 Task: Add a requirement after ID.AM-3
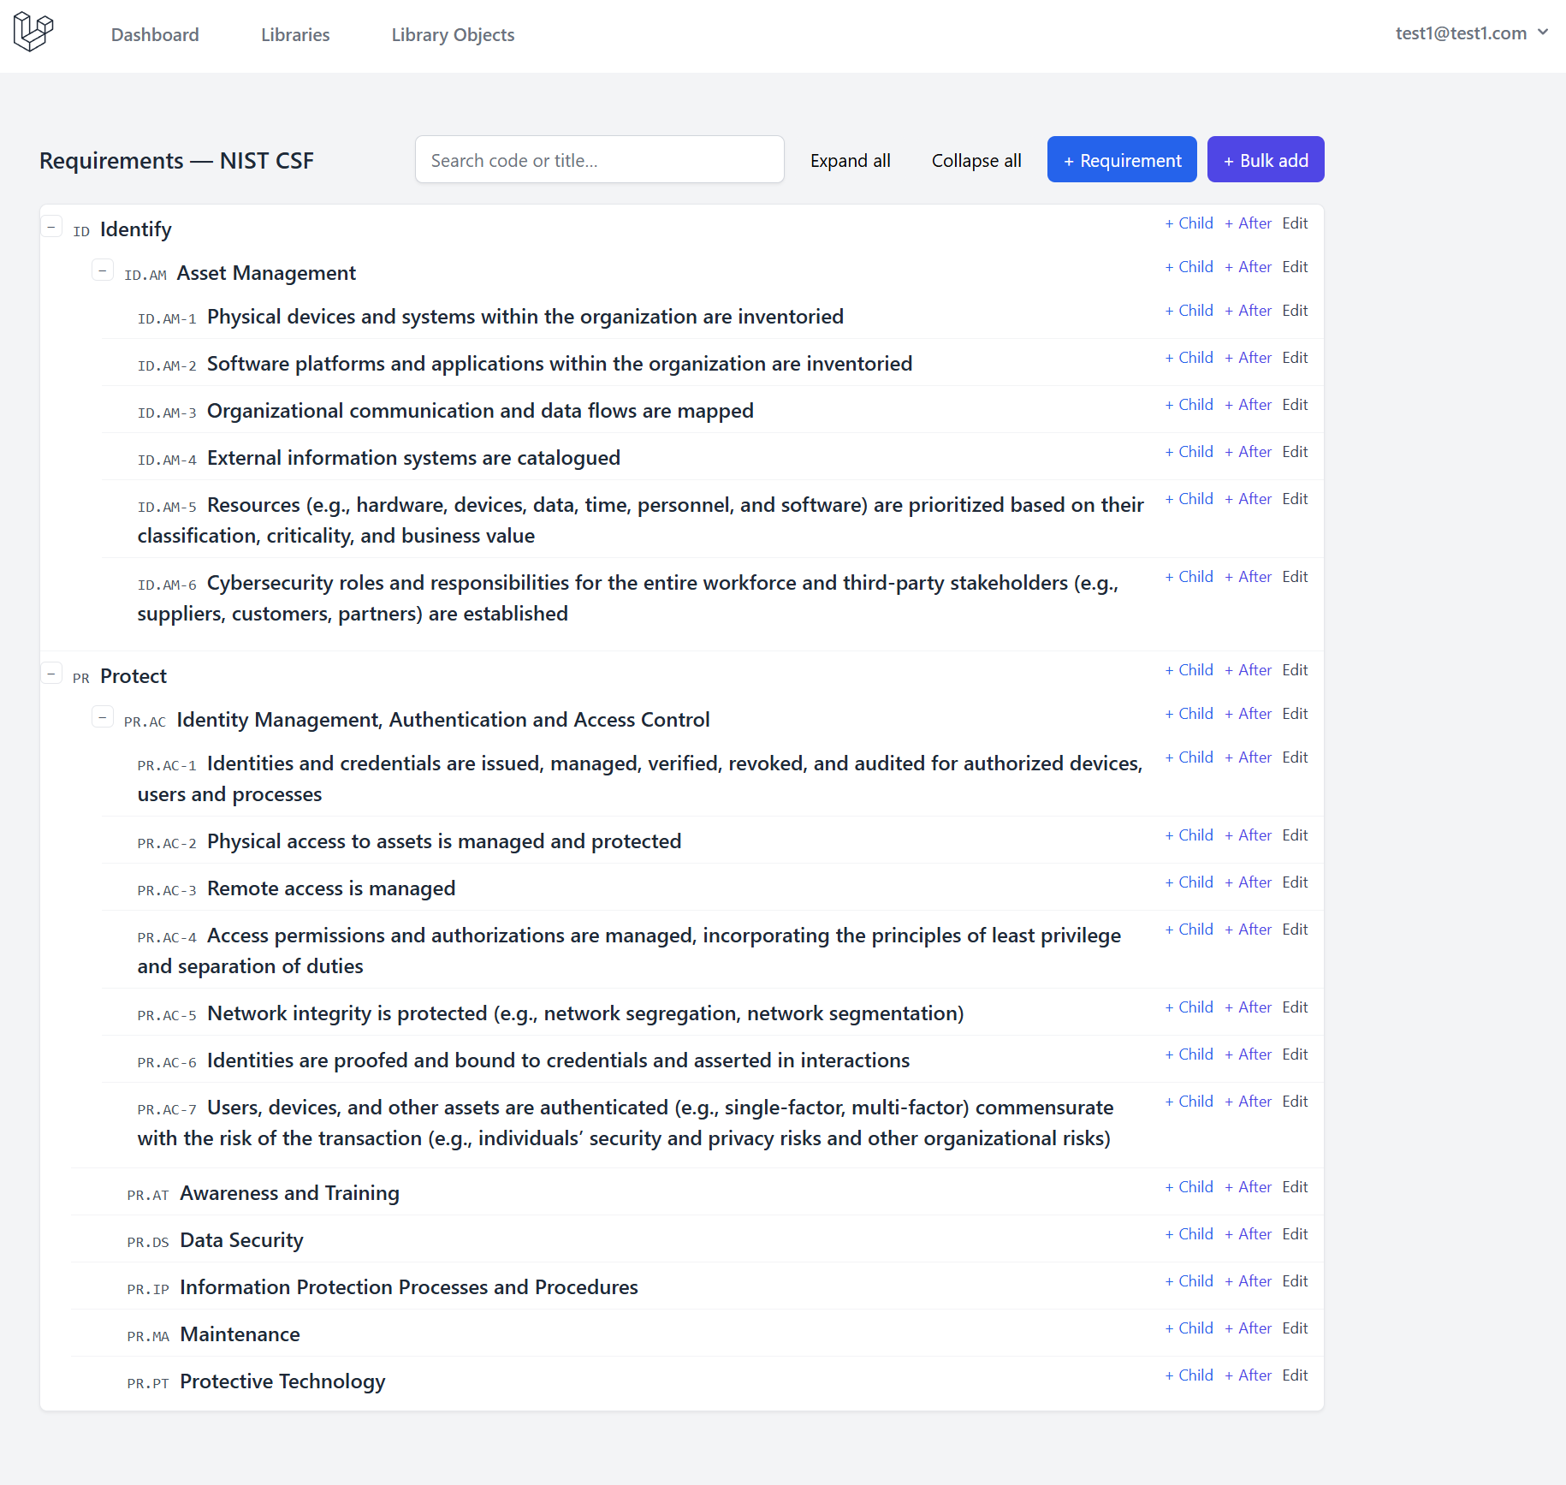click(x=1248, y=405)
